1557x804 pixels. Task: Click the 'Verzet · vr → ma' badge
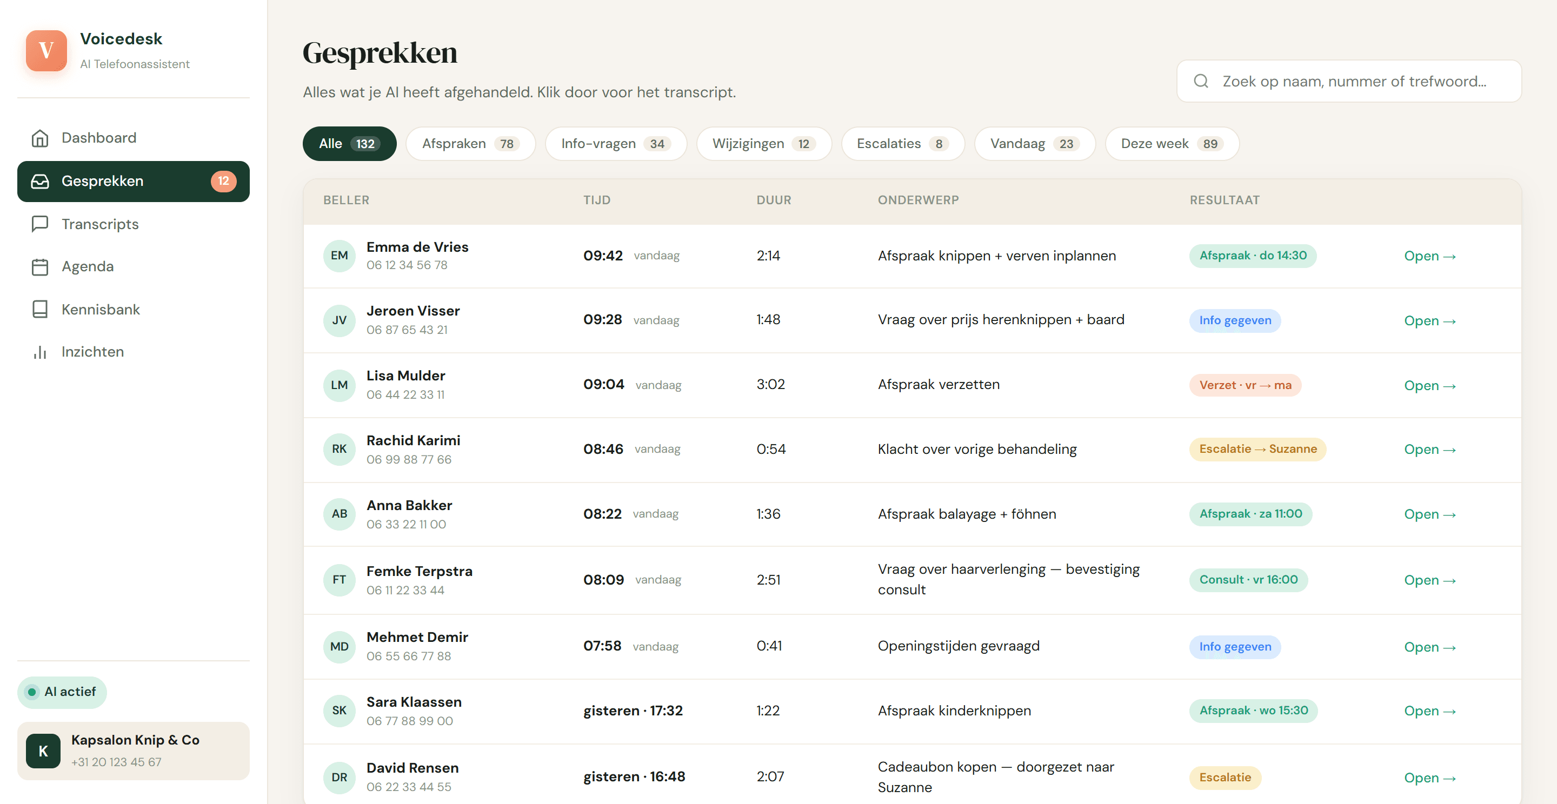click(1245, 385)
